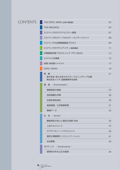
Task: Open 地球温暖化対策 sub-entry
Action: [78, 95]
